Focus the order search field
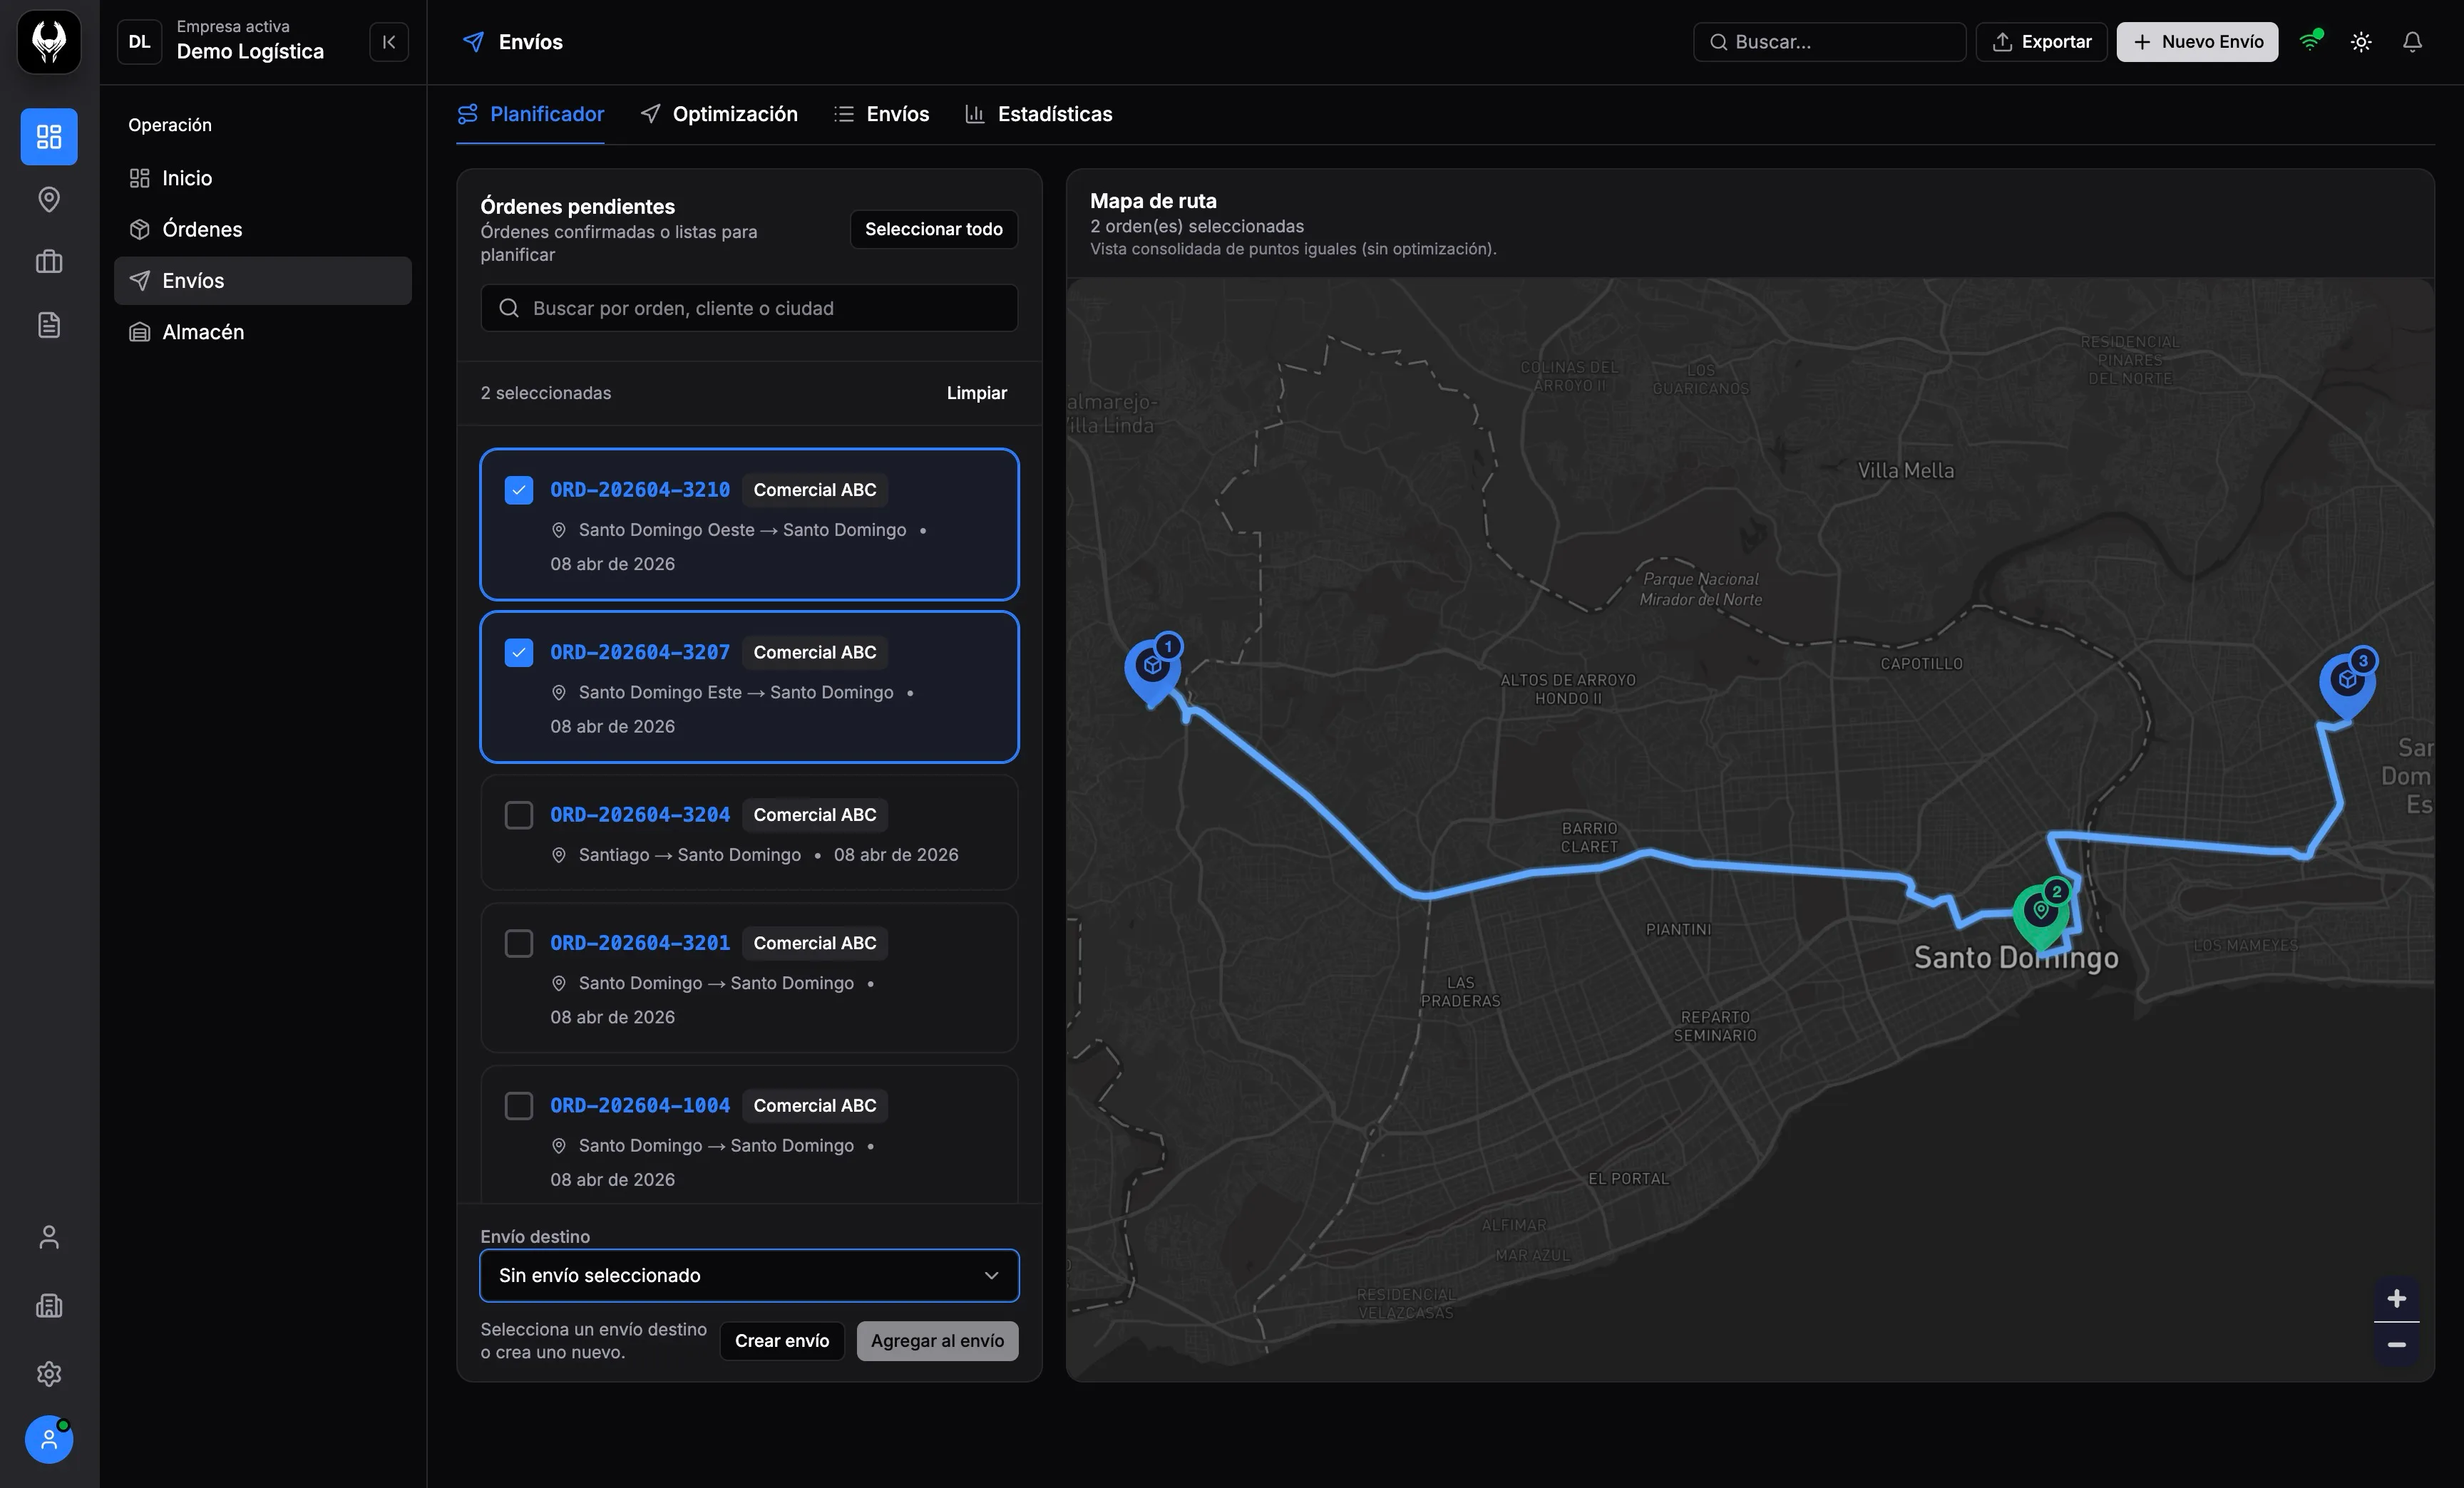The height and width of the screenshot is (1488, 2464). pos(749,308)
